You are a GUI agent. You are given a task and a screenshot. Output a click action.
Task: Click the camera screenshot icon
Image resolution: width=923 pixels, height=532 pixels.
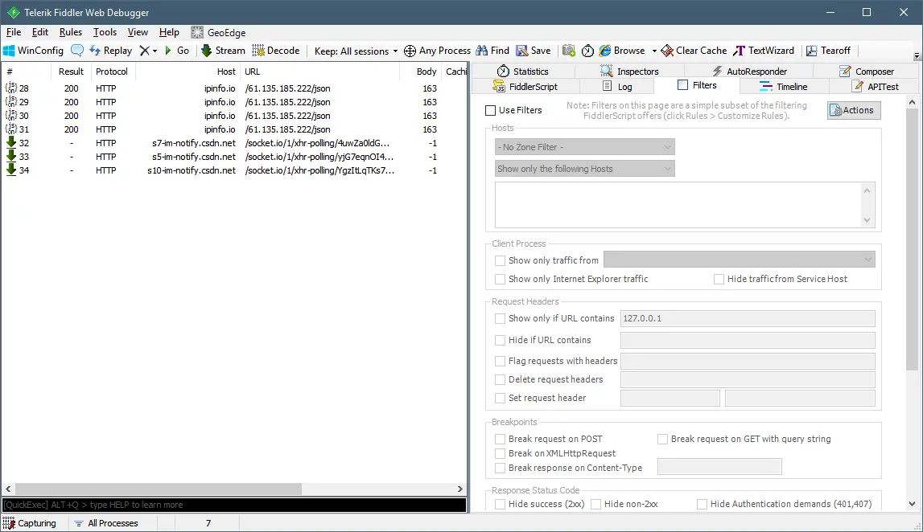click(569, 51)
